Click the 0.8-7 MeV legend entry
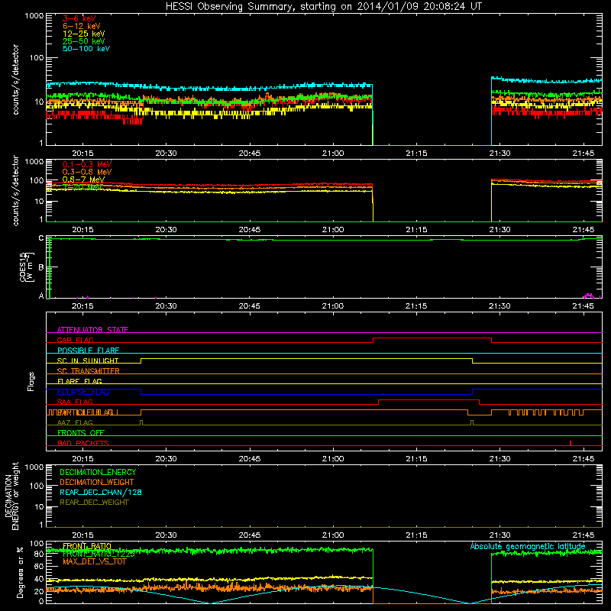 click(83, 179)
